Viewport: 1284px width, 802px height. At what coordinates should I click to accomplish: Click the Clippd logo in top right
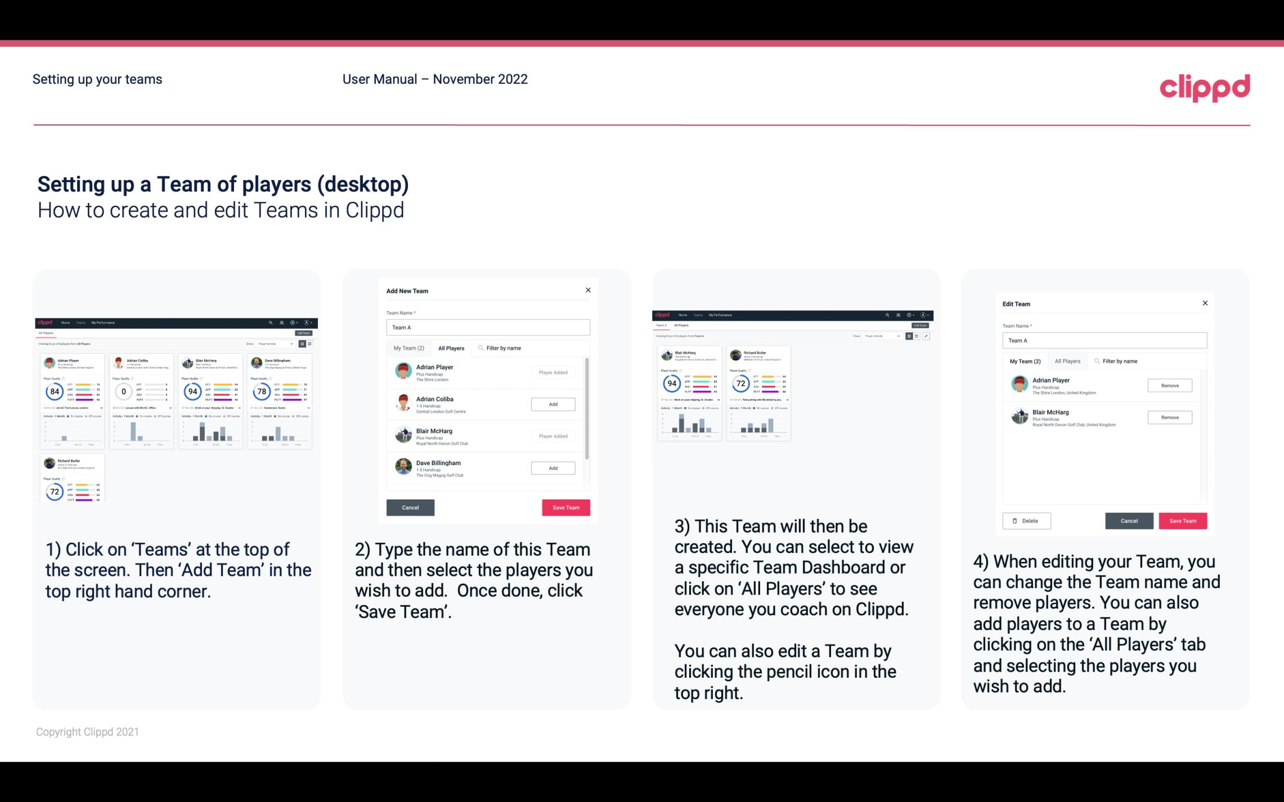1205,86
